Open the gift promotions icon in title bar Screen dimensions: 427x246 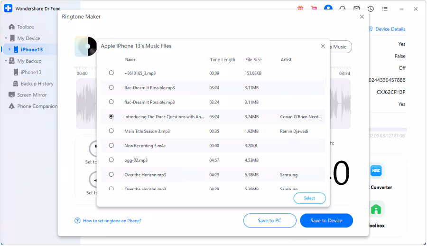[x=300, y=8]
